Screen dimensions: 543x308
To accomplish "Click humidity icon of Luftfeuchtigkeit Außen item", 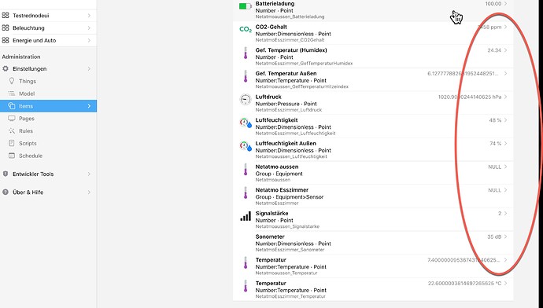I will click(x=246, y=146).
